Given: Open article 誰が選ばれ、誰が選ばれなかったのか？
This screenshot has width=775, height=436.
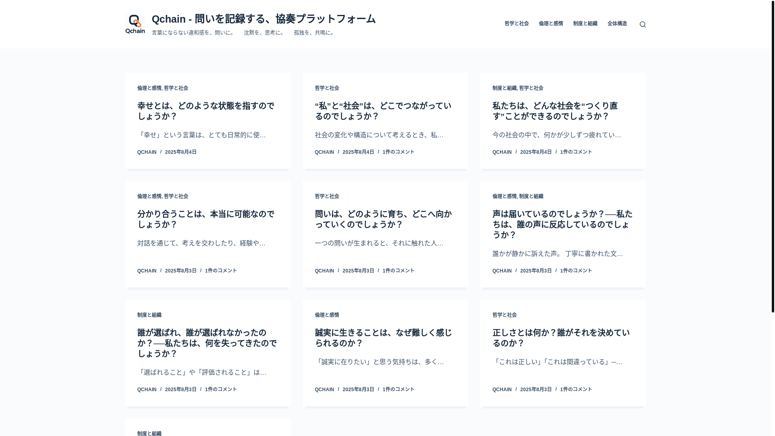Looking at the screenshot, I should coord(207,343).
